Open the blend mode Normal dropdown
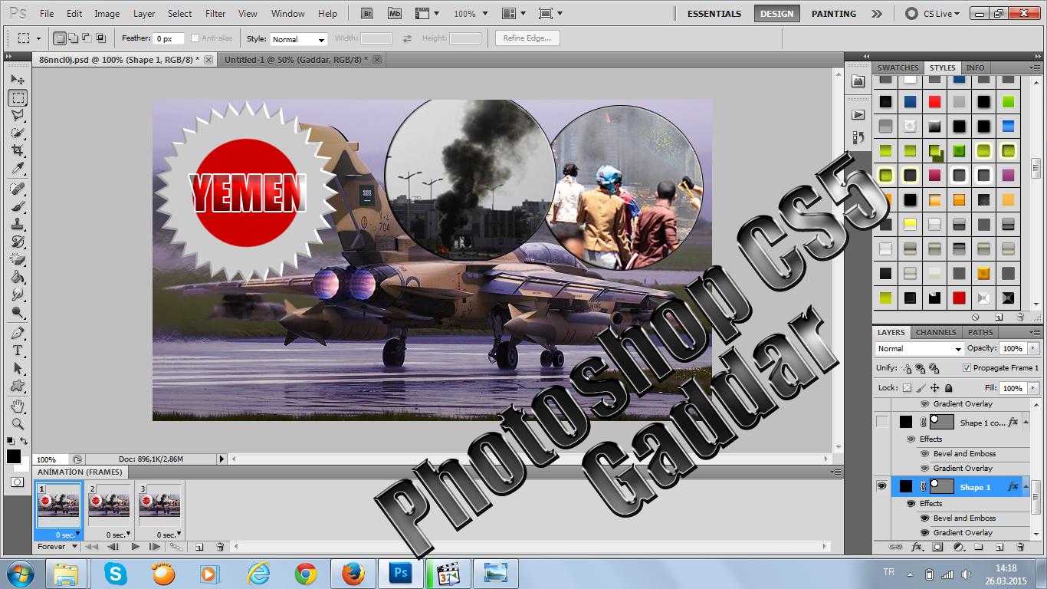This screenshot has height=589, width=1047. point(919,349)
